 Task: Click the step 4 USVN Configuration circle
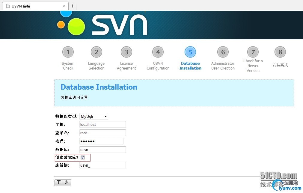pos(158,52)
